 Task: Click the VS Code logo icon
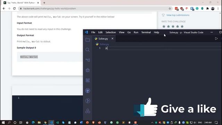86,32
